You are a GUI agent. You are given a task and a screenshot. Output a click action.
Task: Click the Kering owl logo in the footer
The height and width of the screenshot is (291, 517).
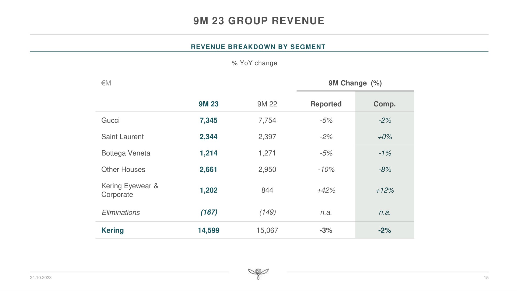click(x=258, y=274)
